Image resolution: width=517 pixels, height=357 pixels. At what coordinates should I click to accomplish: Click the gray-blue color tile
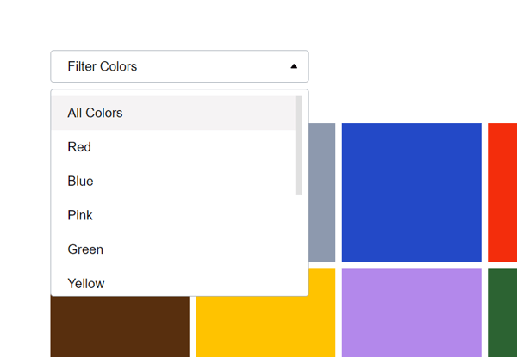[x=322, y=192]
